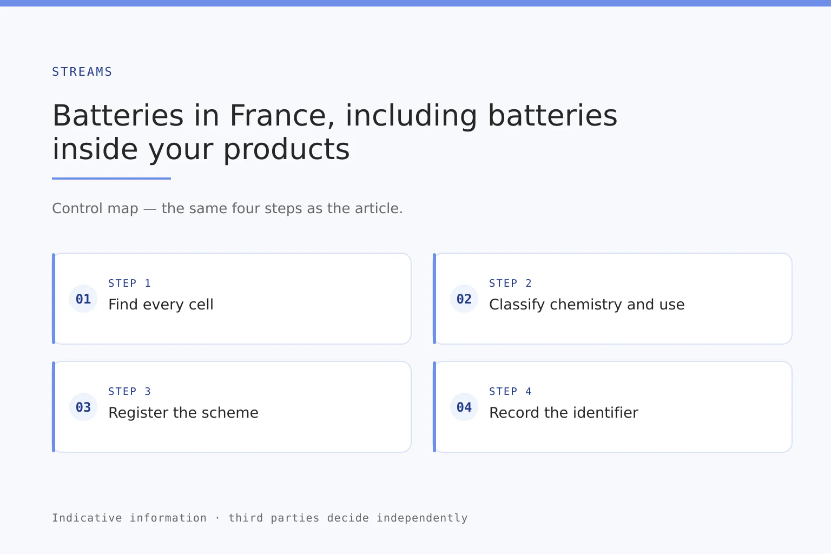Click the blue accent bar of Step 1 card
Screen dimensions: 831x554
[54, 299]
